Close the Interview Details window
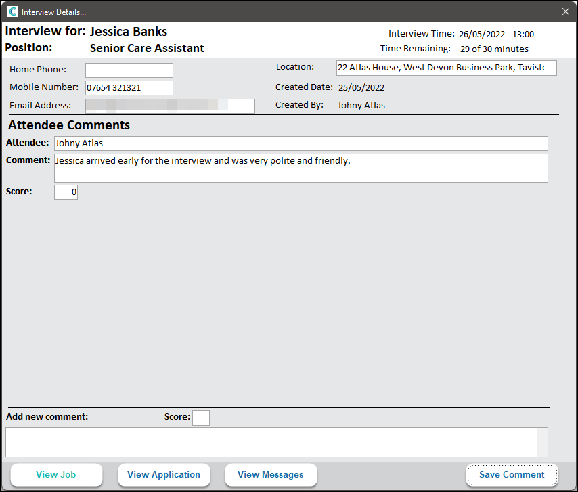This screenshot has height=492, width=578. point(566,12)
